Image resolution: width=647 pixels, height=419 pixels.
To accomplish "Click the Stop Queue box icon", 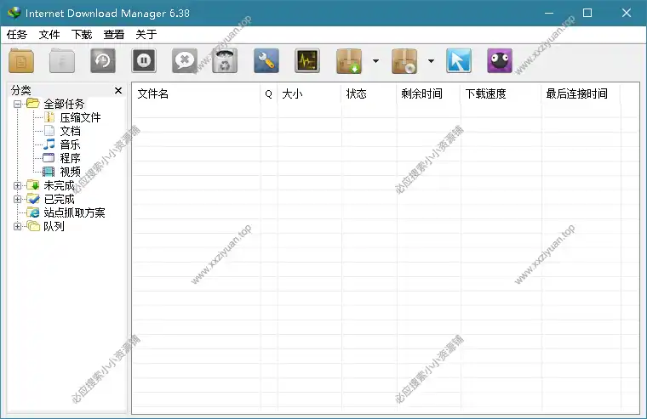I will tap(404, 61).
